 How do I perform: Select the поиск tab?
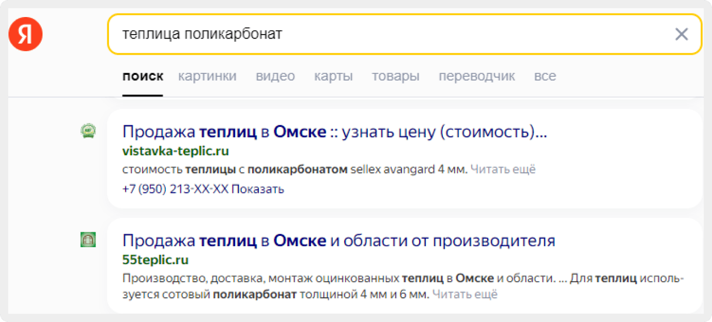143,76
